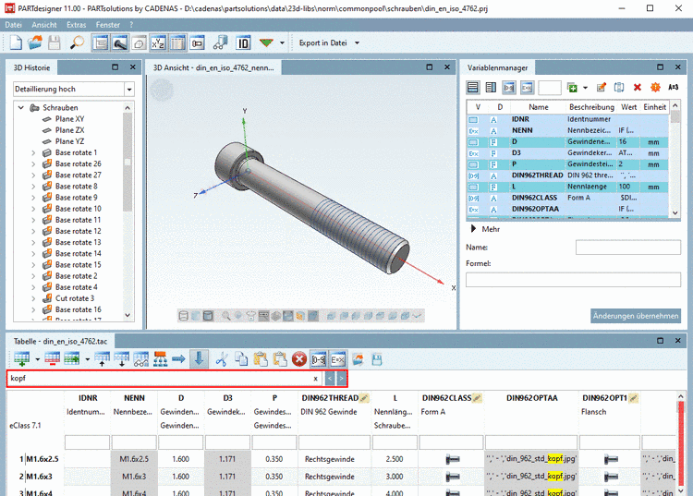Viewport: 693px width, 496px height.
Task: Expand the Base rotate 26 tree node
Action: [33, 163]
